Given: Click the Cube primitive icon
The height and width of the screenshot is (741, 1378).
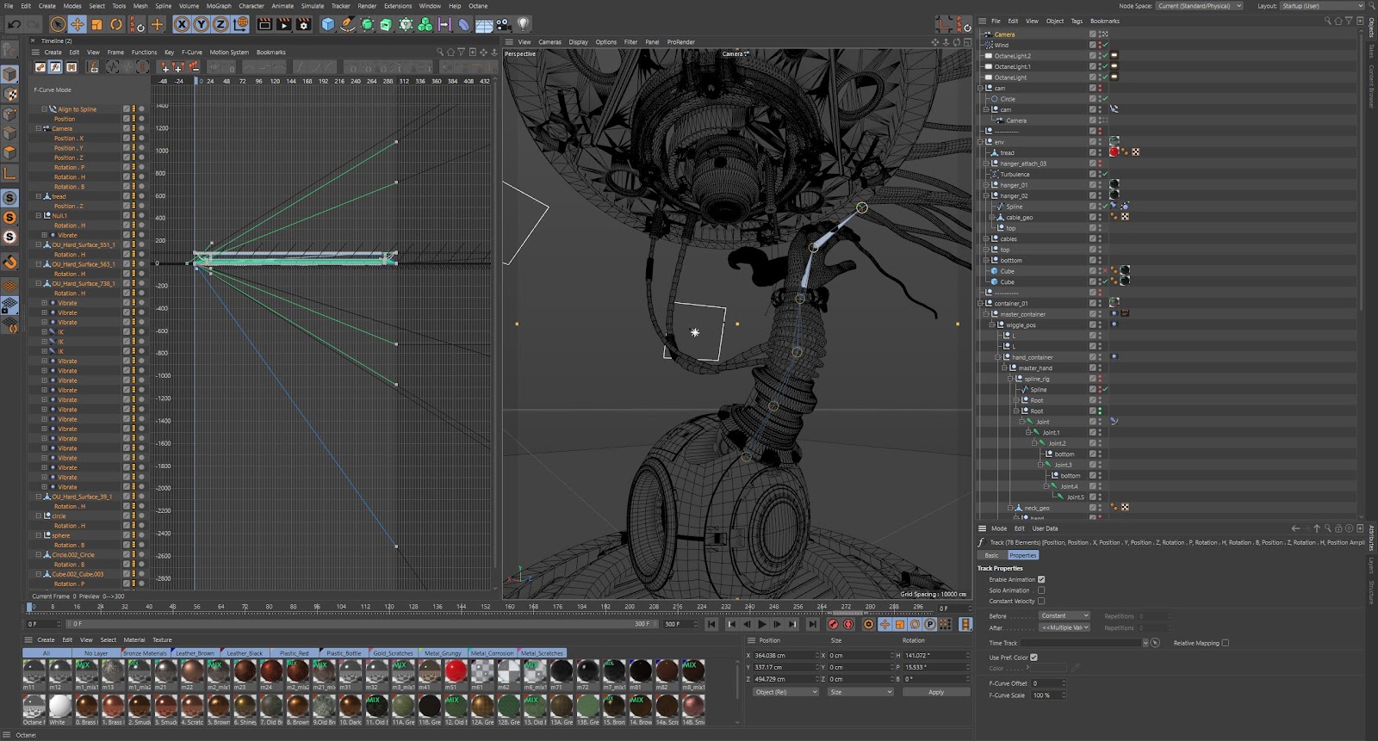Looking at the screenshot, I should (328, 24).
